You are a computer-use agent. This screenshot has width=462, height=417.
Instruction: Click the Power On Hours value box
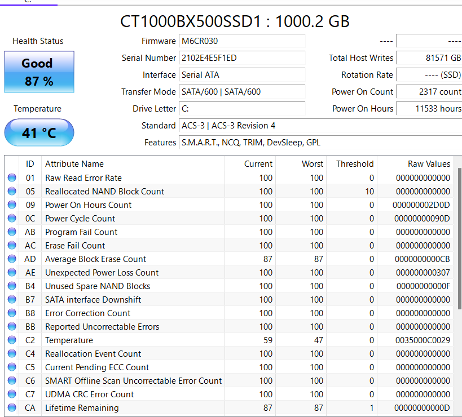tap(429, 109)
